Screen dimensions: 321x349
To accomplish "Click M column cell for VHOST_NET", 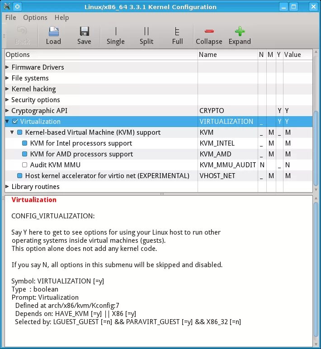I will tap(271, 175).
